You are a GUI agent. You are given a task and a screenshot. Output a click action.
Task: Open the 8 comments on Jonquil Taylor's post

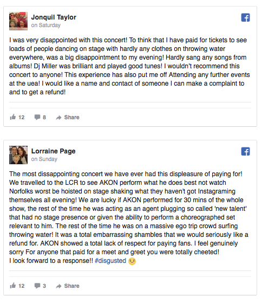click(x=40, y=117)
